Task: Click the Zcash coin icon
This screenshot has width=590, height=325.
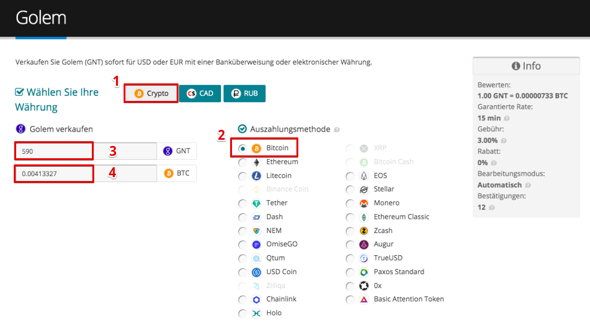Action: click(364, 231)
